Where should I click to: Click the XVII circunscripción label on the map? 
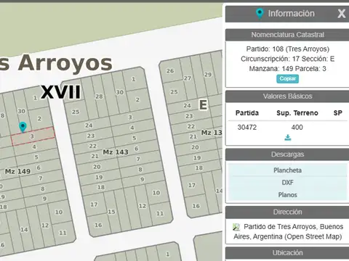[x=60, y=92]
